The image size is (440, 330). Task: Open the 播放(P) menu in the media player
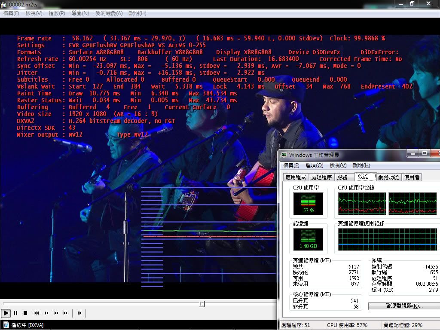[57, 13]
